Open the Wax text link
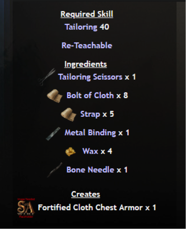 pos(90,151)
